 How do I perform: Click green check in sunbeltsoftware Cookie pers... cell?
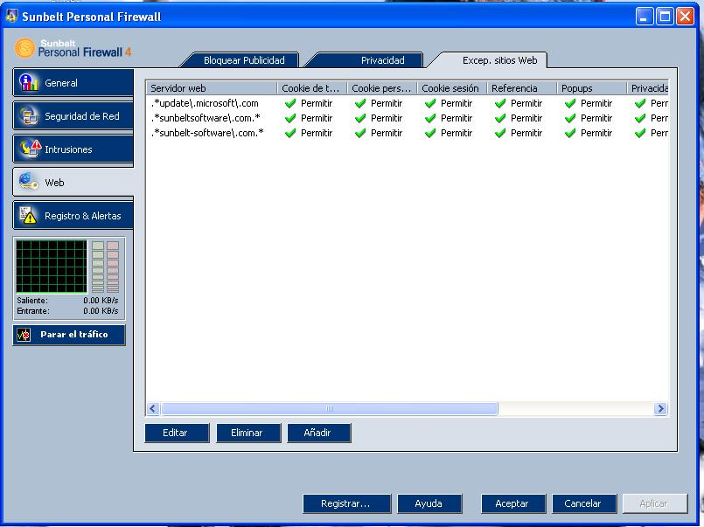pyautogui.click(x=360, y=118)
